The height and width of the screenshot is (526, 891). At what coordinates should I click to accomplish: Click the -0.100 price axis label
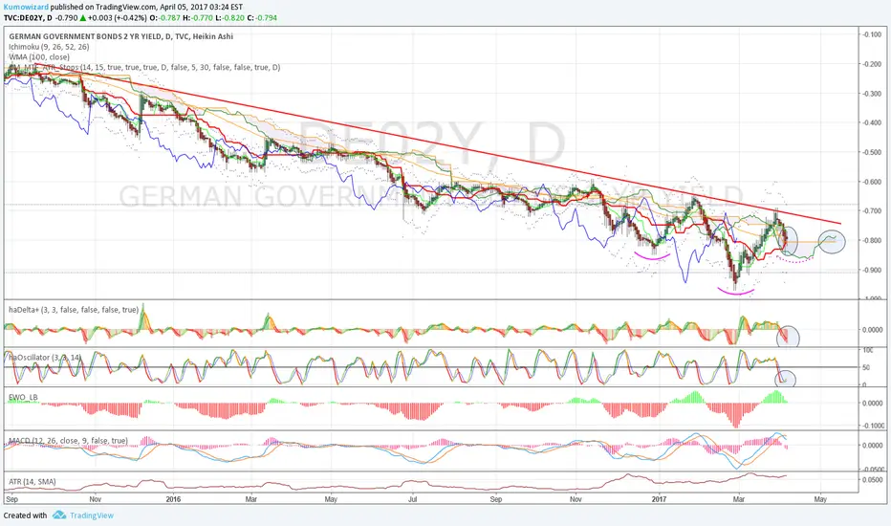[x=872, y=34]
